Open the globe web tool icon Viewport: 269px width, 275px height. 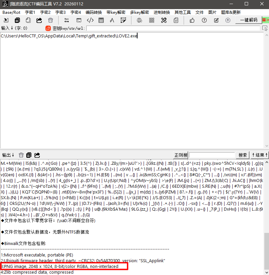pos(139,20)
